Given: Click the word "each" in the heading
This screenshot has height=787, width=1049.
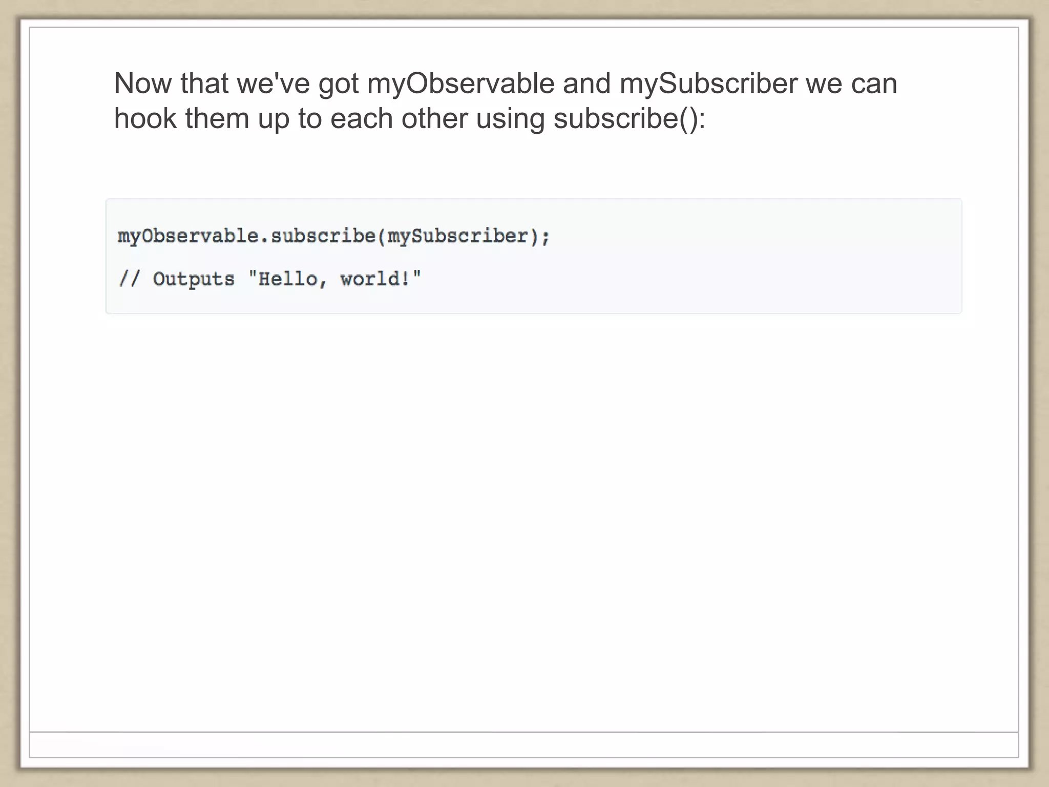Looking at the screenshot, I should (x=361, y=118).
